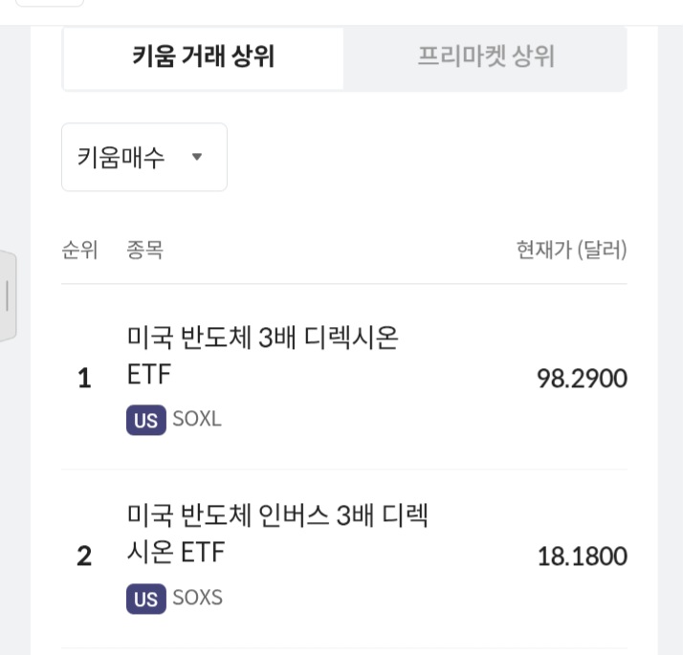Click the US badge next to SOXS

coord(145,599)
